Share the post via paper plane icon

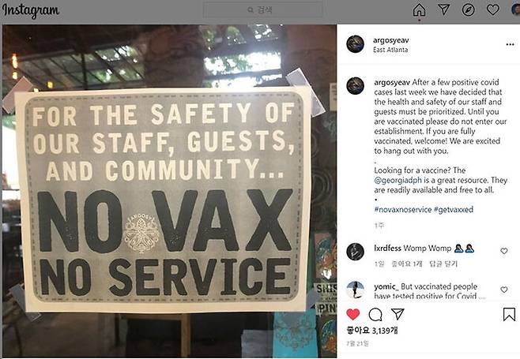click(x=398, y=314)
